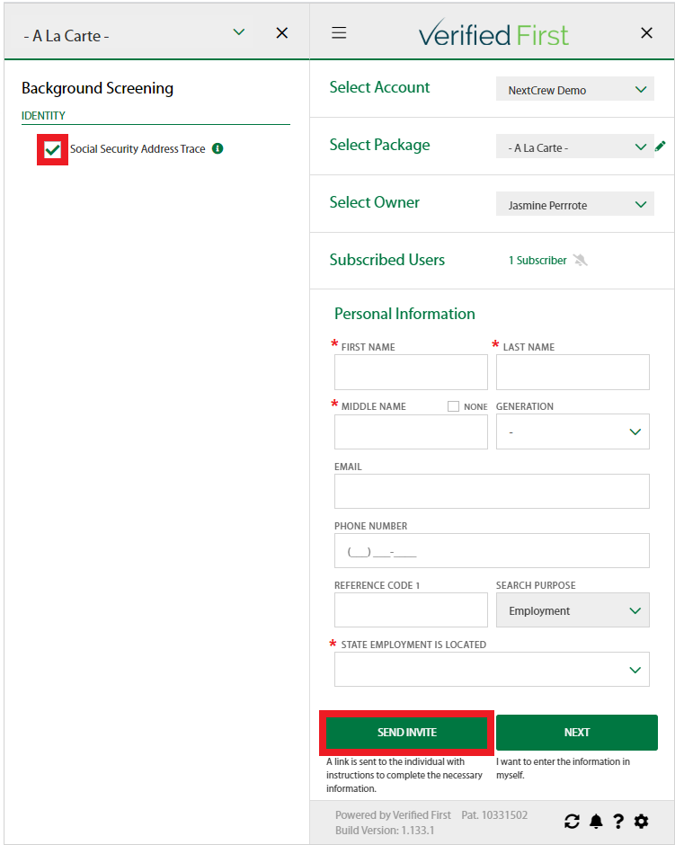
Task: Open State Employment Is Located dropdown
Action: coord(492,670)
